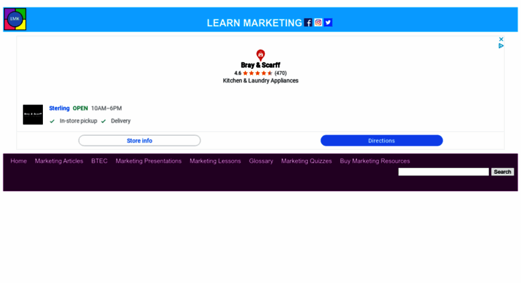Click the LMK site logo
Image resolution: width=521 pixels, height=283 pixels.
[x=15, y=19]
